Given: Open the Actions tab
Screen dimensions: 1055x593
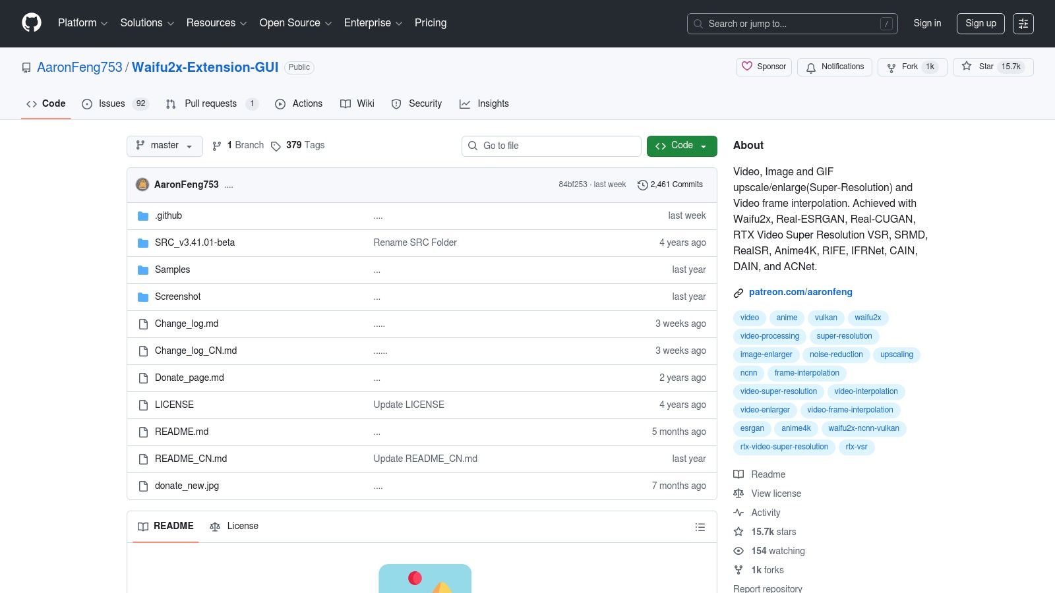Looking at the screenshot, I should [x=299, y=103].
